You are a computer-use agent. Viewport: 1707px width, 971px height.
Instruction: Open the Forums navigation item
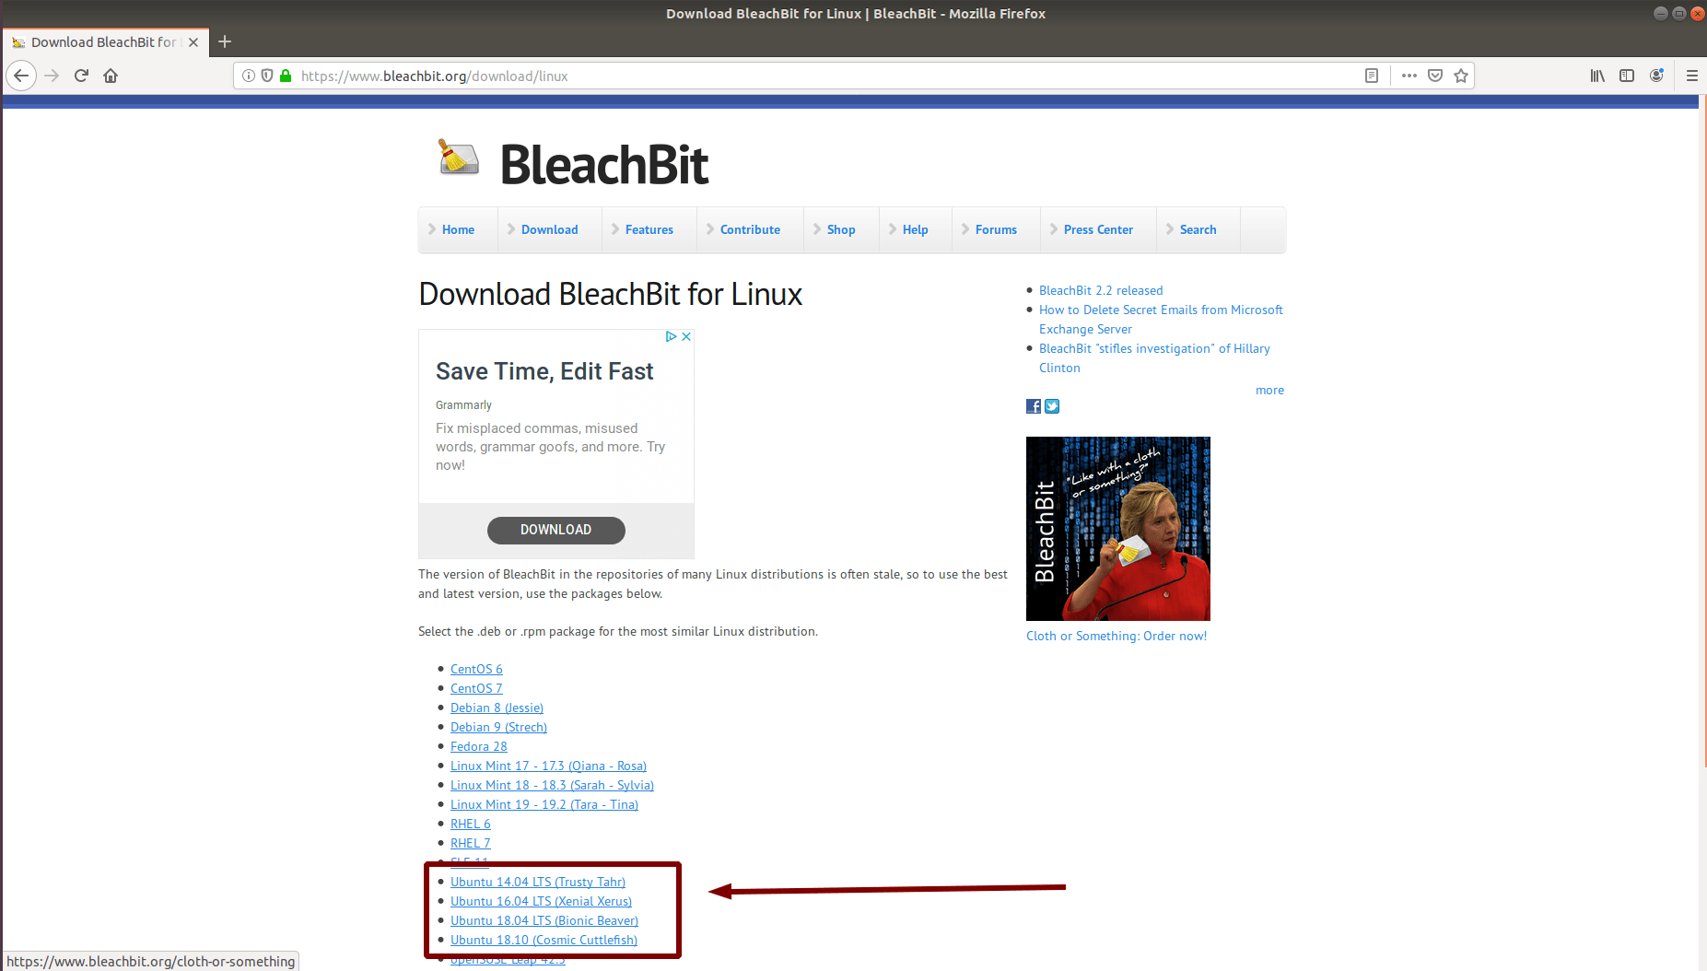996,229
